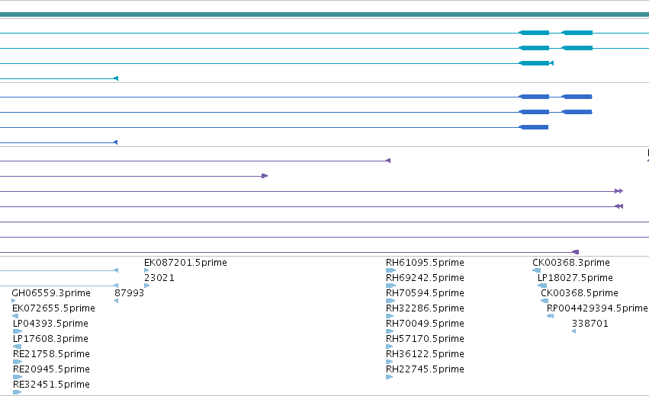Screen dimensions: 649x396
Task: Select the CK00368.3prime label
Action: pyautogui.click(x=571, y=263)
